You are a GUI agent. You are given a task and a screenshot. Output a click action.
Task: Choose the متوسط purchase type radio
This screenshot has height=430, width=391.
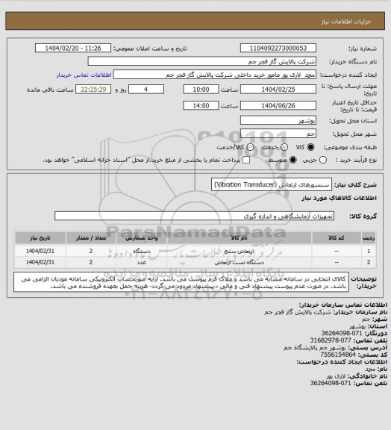293,160
